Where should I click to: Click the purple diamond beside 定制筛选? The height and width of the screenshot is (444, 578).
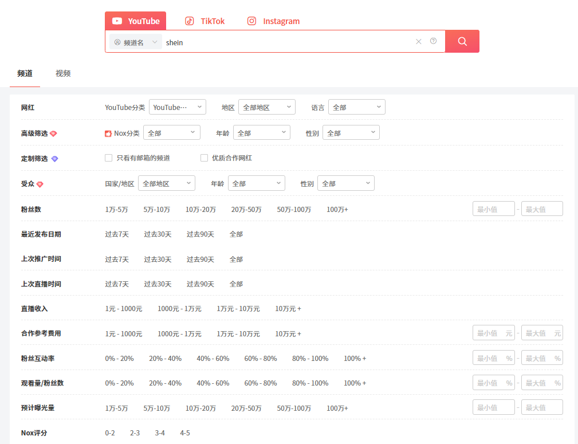coord(55,159)
